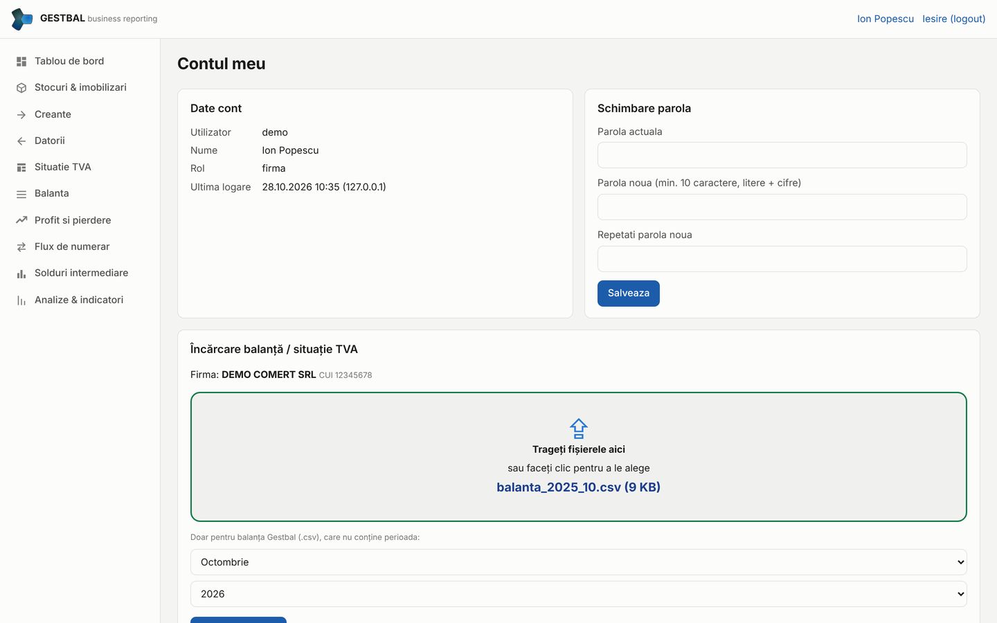
Task: Open the Creante menu entry
Action: point(80,114)
